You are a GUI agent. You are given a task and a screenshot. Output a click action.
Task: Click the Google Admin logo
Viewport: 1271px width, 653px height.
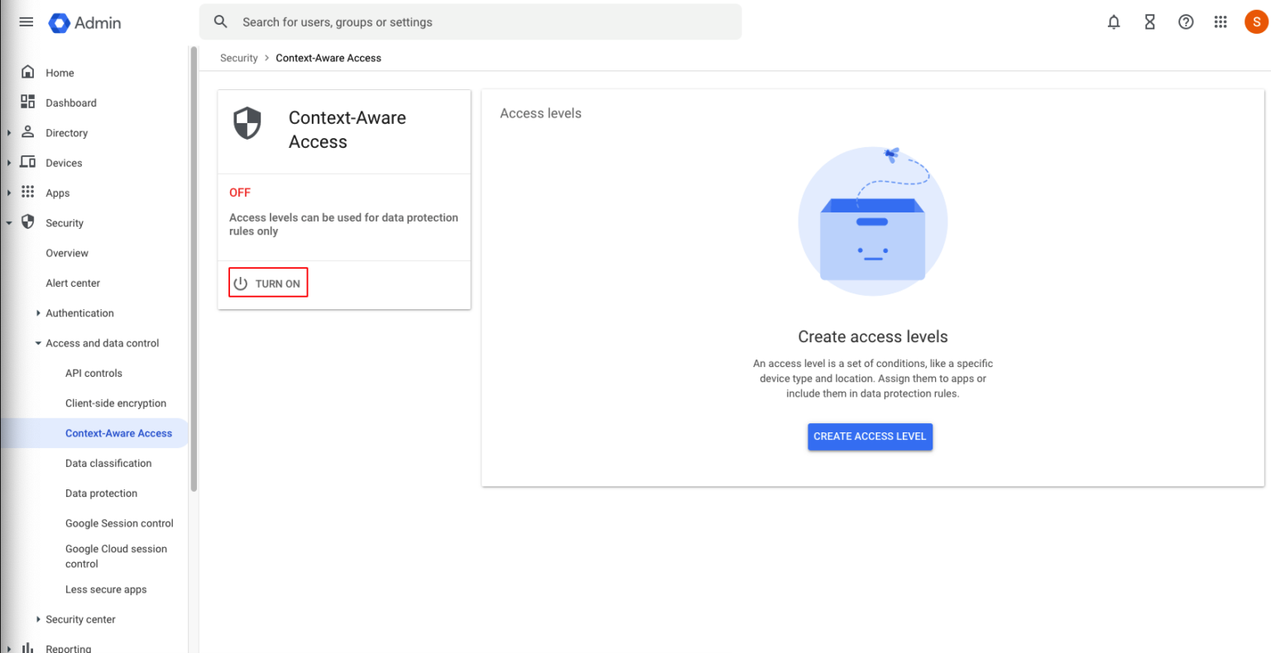[84, 22]
